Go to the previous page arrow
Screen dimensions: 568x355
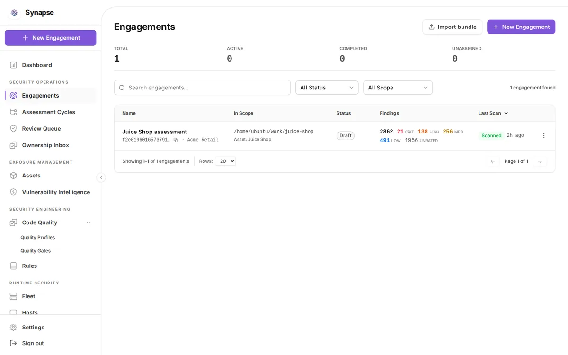(x=493, y=161)
